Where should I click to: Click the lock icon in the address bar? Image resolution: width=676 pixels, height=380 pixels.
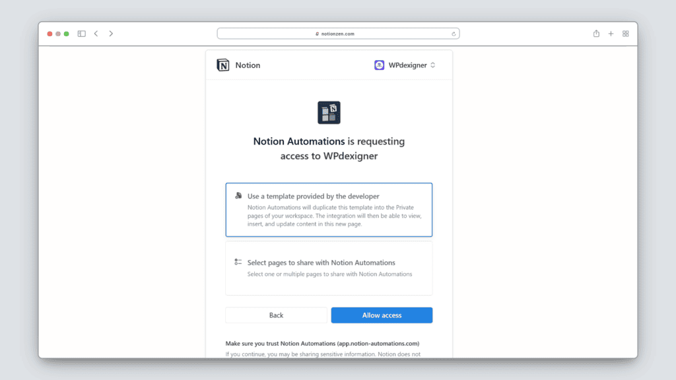318,34
